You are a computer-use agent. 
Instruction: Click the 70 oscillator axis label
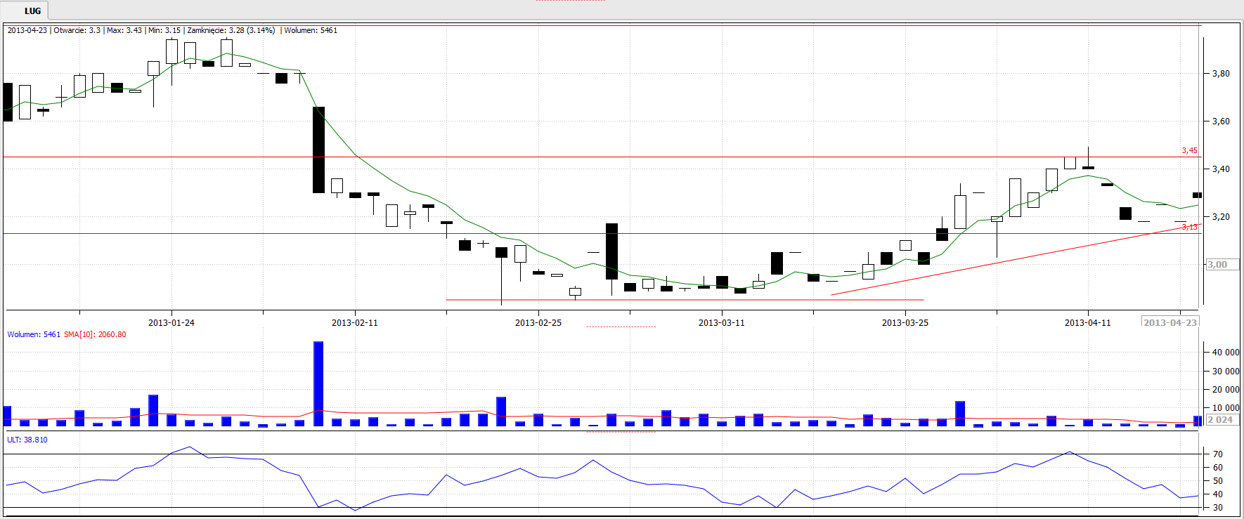(x=1217, y=454)
